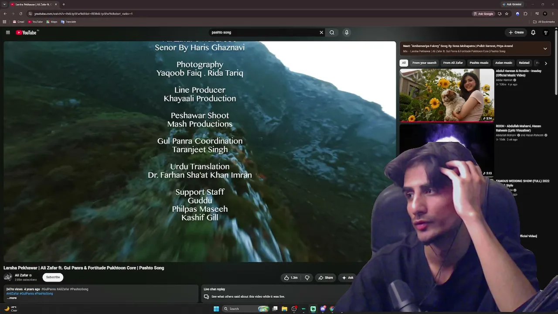The image size is (558, 314).
Task: Select the From your search chip
Action: pyautogui.click(x=424, y=63)
